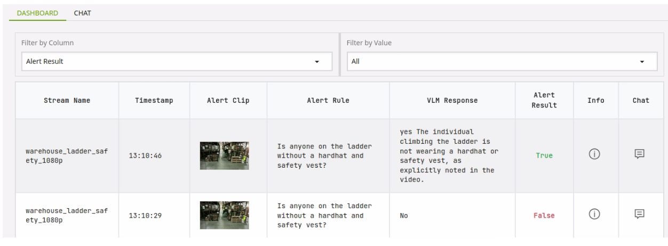
Task: Sort by the Stream Name column header
Action: (x=67, y=101)
